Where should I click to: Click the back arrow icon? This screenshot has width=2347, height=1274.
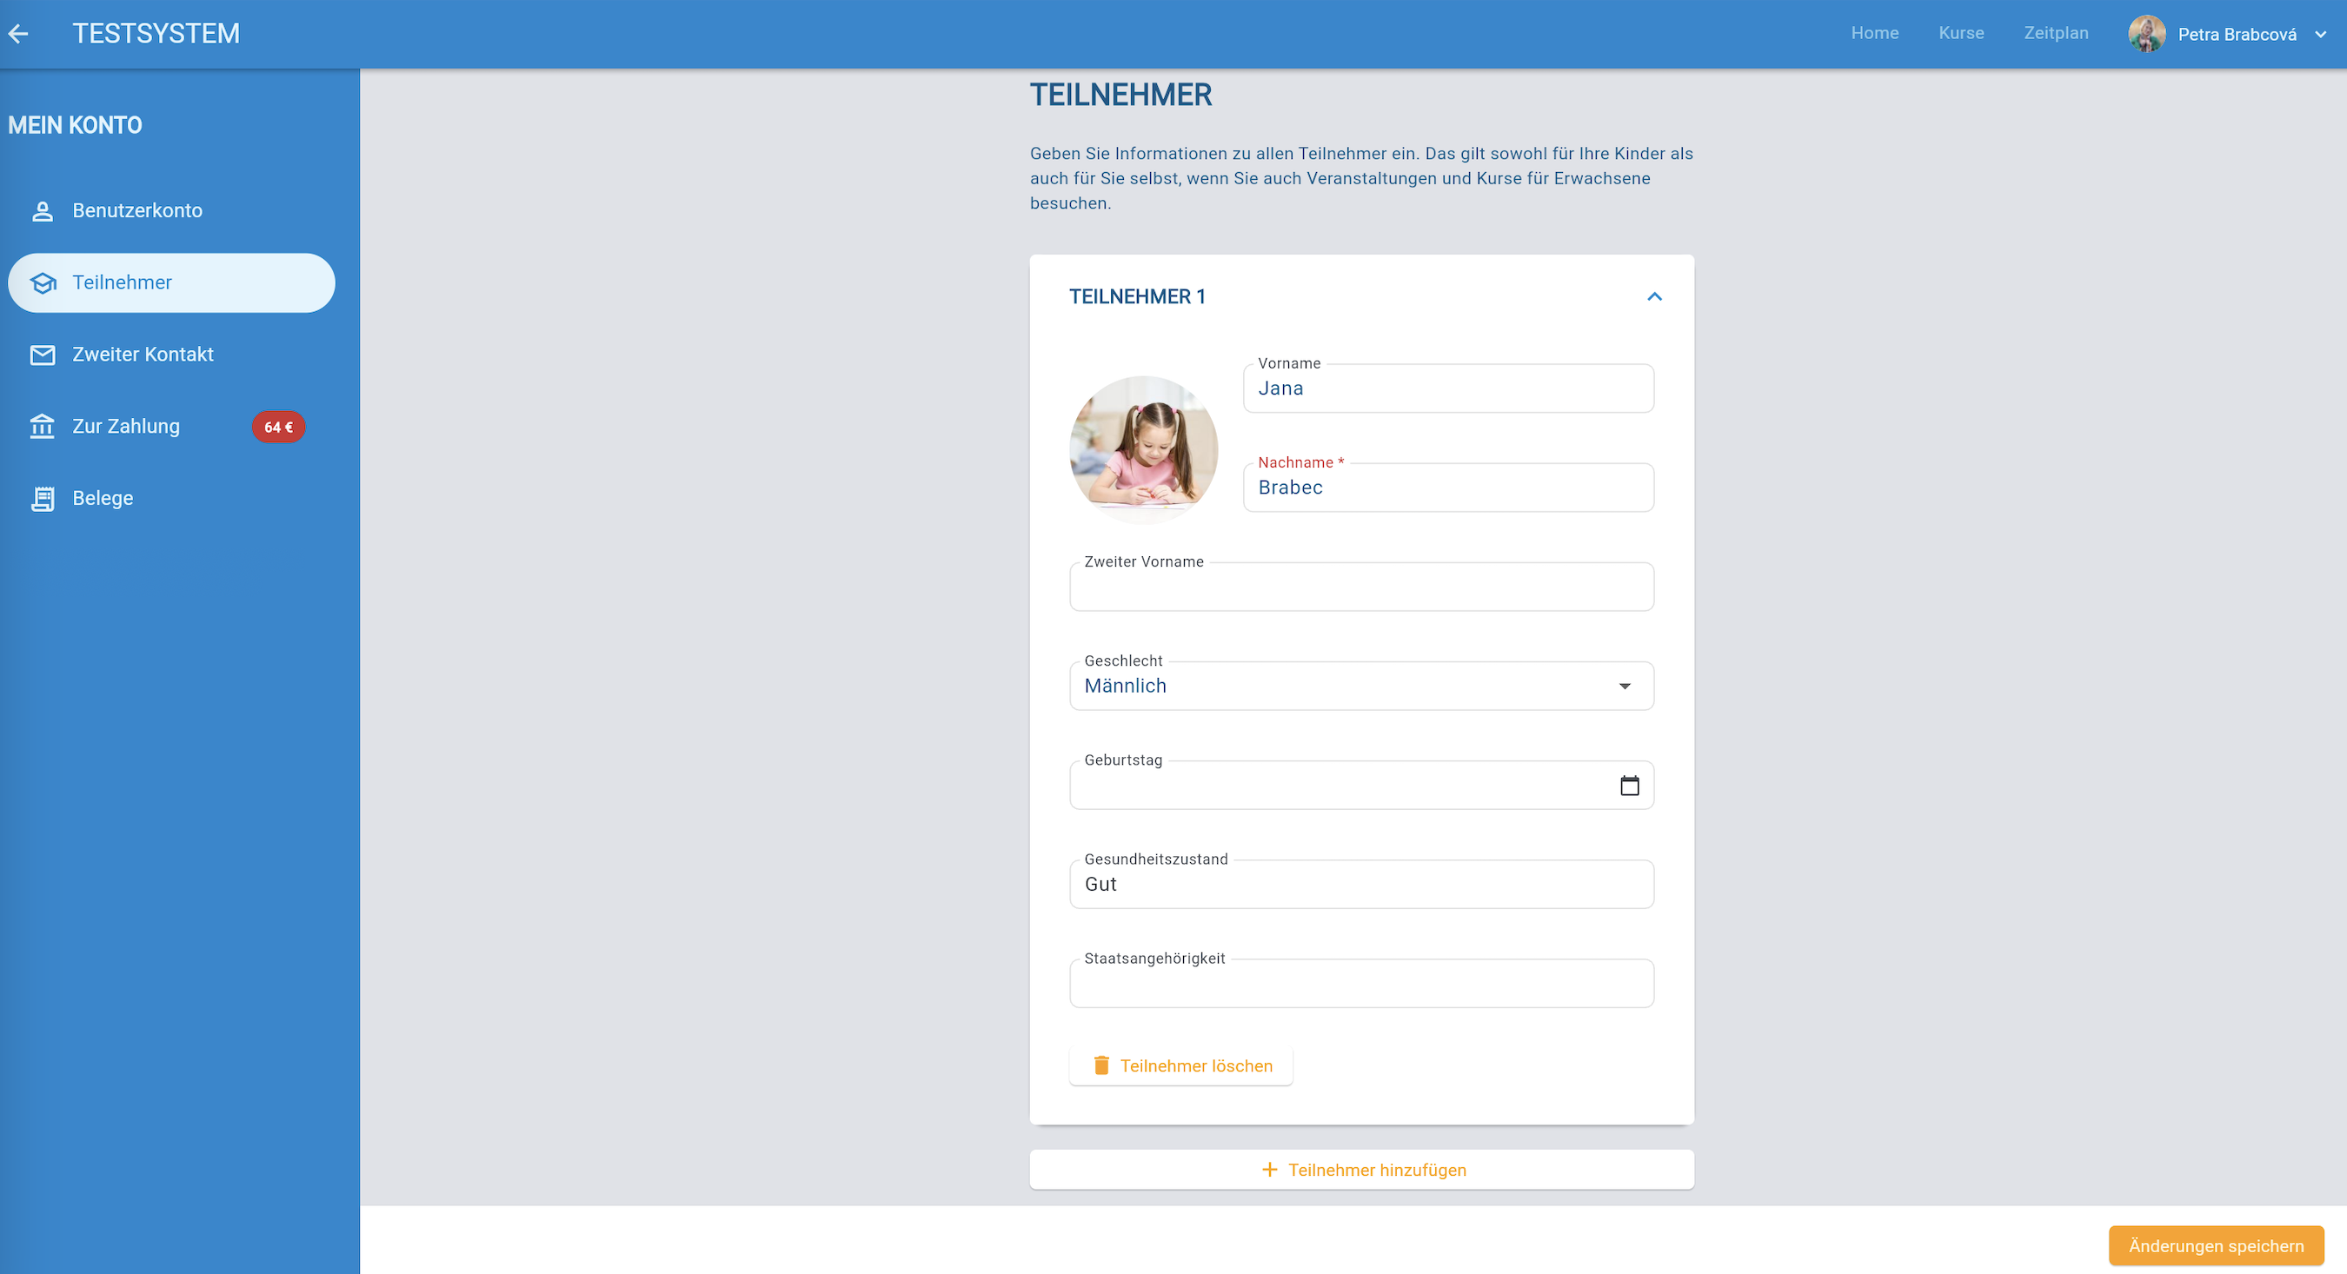pos(18,34)
